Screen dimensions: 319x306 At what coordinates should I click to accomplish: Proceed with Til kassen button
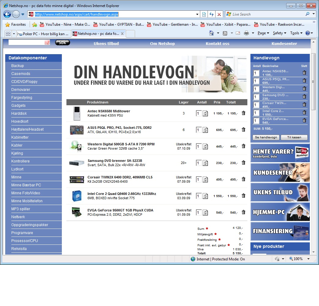[x=294, y=137]
